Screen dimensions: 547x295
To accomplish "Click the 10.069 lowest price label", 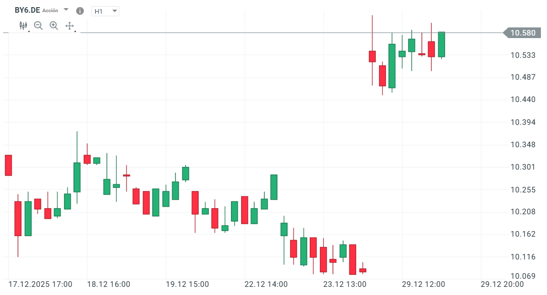I will (523, 275).
